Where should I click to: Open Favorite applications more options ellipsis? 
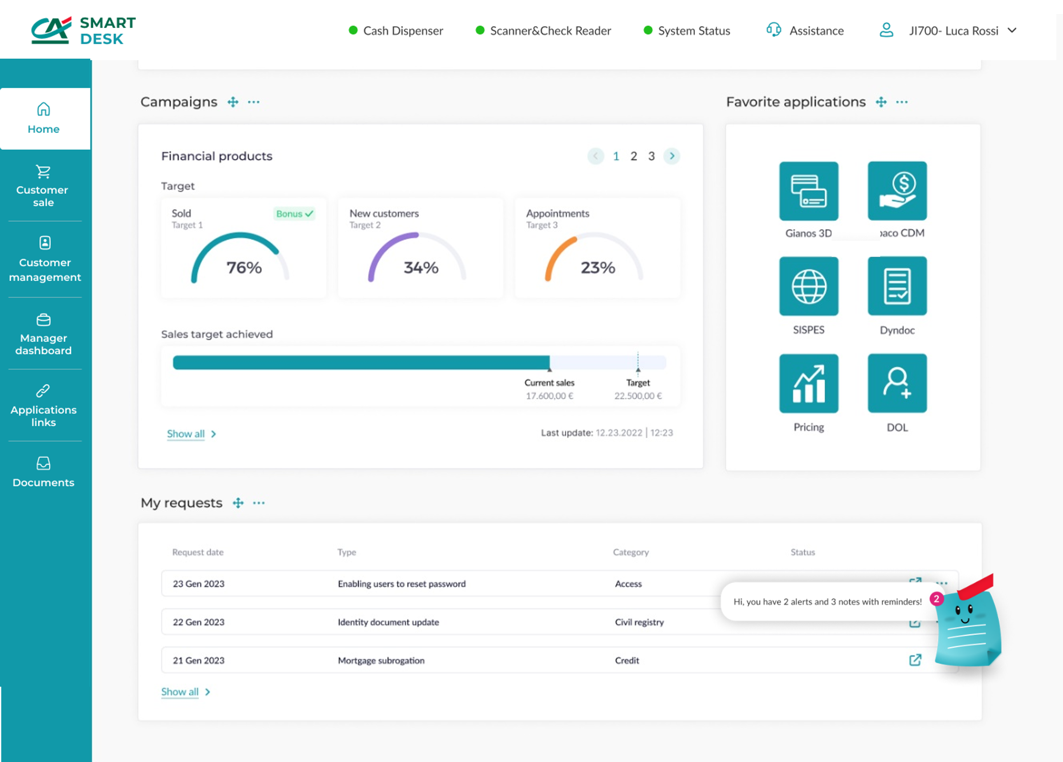pyautogui.click(x=902, y=102)
